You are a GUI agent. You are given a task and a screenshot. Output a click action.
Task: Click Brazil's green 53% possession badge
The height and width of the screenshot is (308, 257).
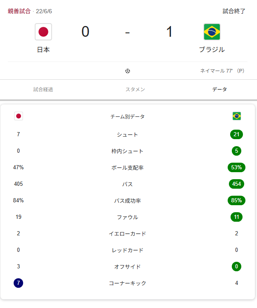point(237,168)
